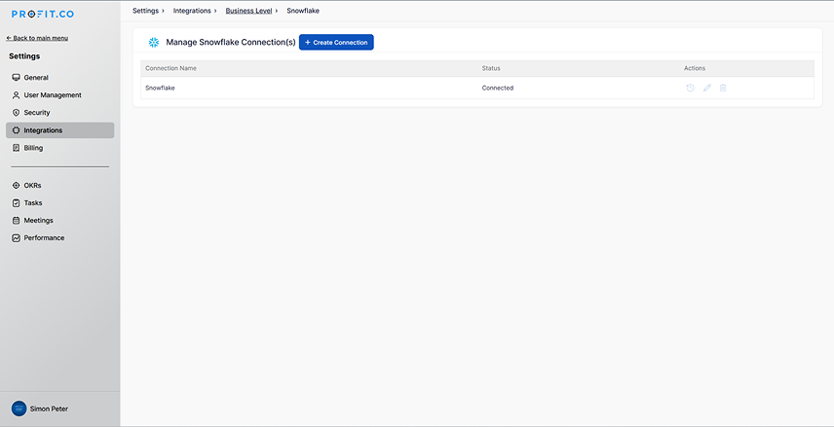Click the Actions column header

pyautogui.click(x=695, y=68)
